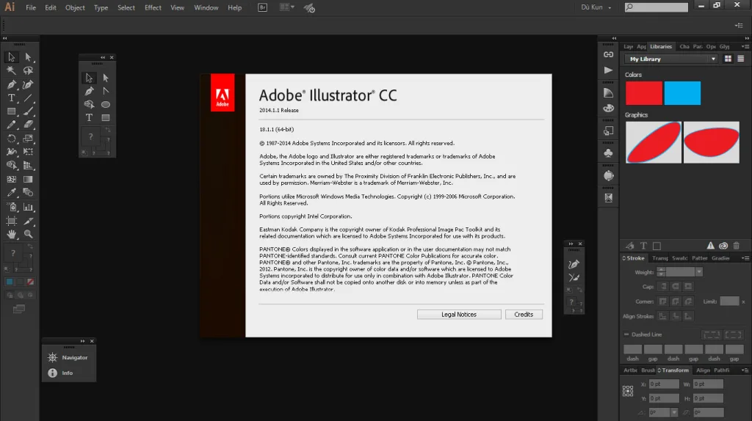Screen dimensions: 752x421
Task: Choose the Eraser tool
Action: (x=28, y=125)
